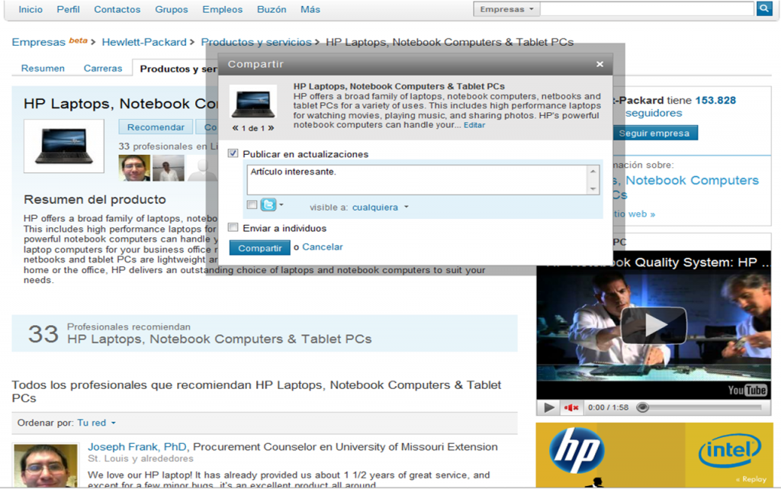Click the top search input field

click(647, 8)
